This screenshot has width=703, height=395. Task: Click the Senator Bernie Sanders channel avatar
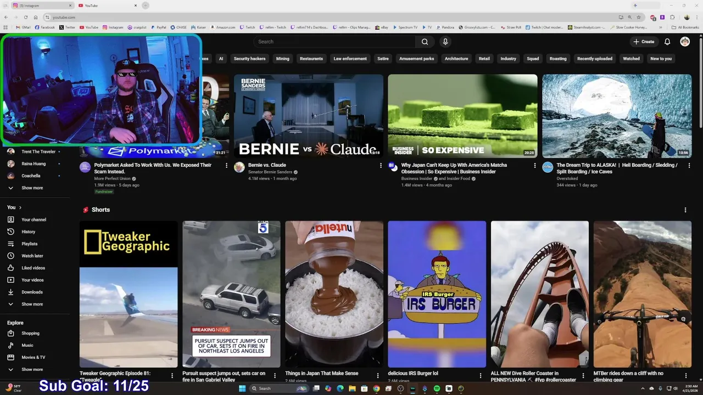tap(239, 167)
